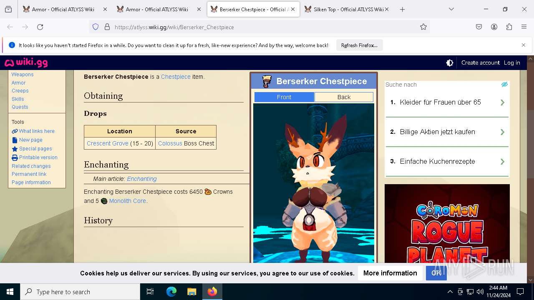The height and width of the screenshot is (300, 534).
Task: Save page to Pocket
Action: click(x=479, y=27)
